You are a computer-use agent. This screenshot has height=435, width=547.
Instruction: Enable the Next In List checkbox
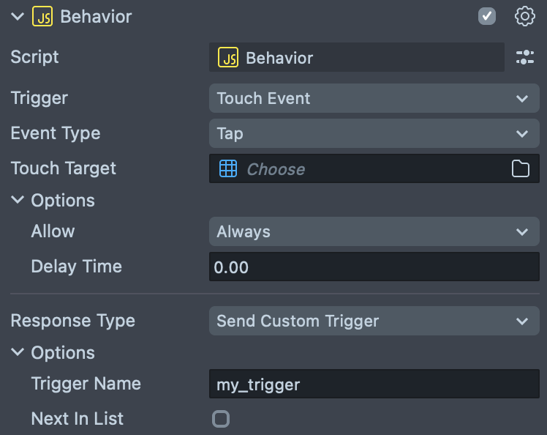click(220, 419)
